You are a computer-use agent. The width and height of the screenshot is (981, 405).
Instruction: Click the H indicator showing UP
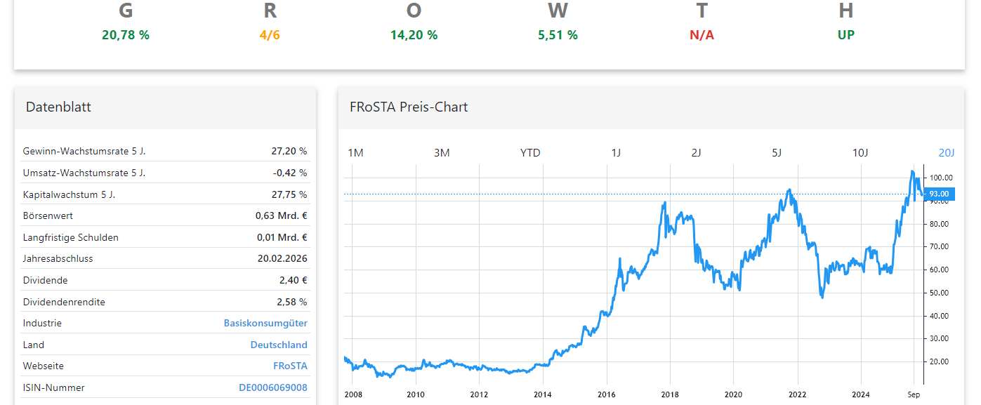[845, 21]
